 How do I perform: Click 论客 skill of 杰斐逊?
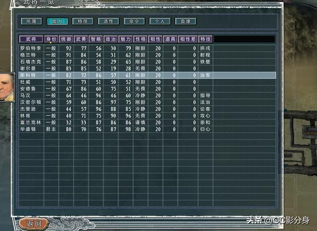coord(205,109)
